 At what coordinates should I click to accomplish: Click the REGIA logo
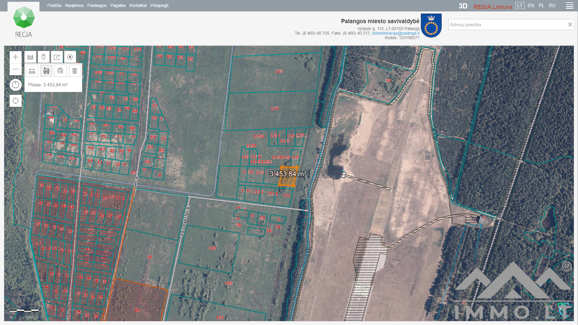coord(23,22)
